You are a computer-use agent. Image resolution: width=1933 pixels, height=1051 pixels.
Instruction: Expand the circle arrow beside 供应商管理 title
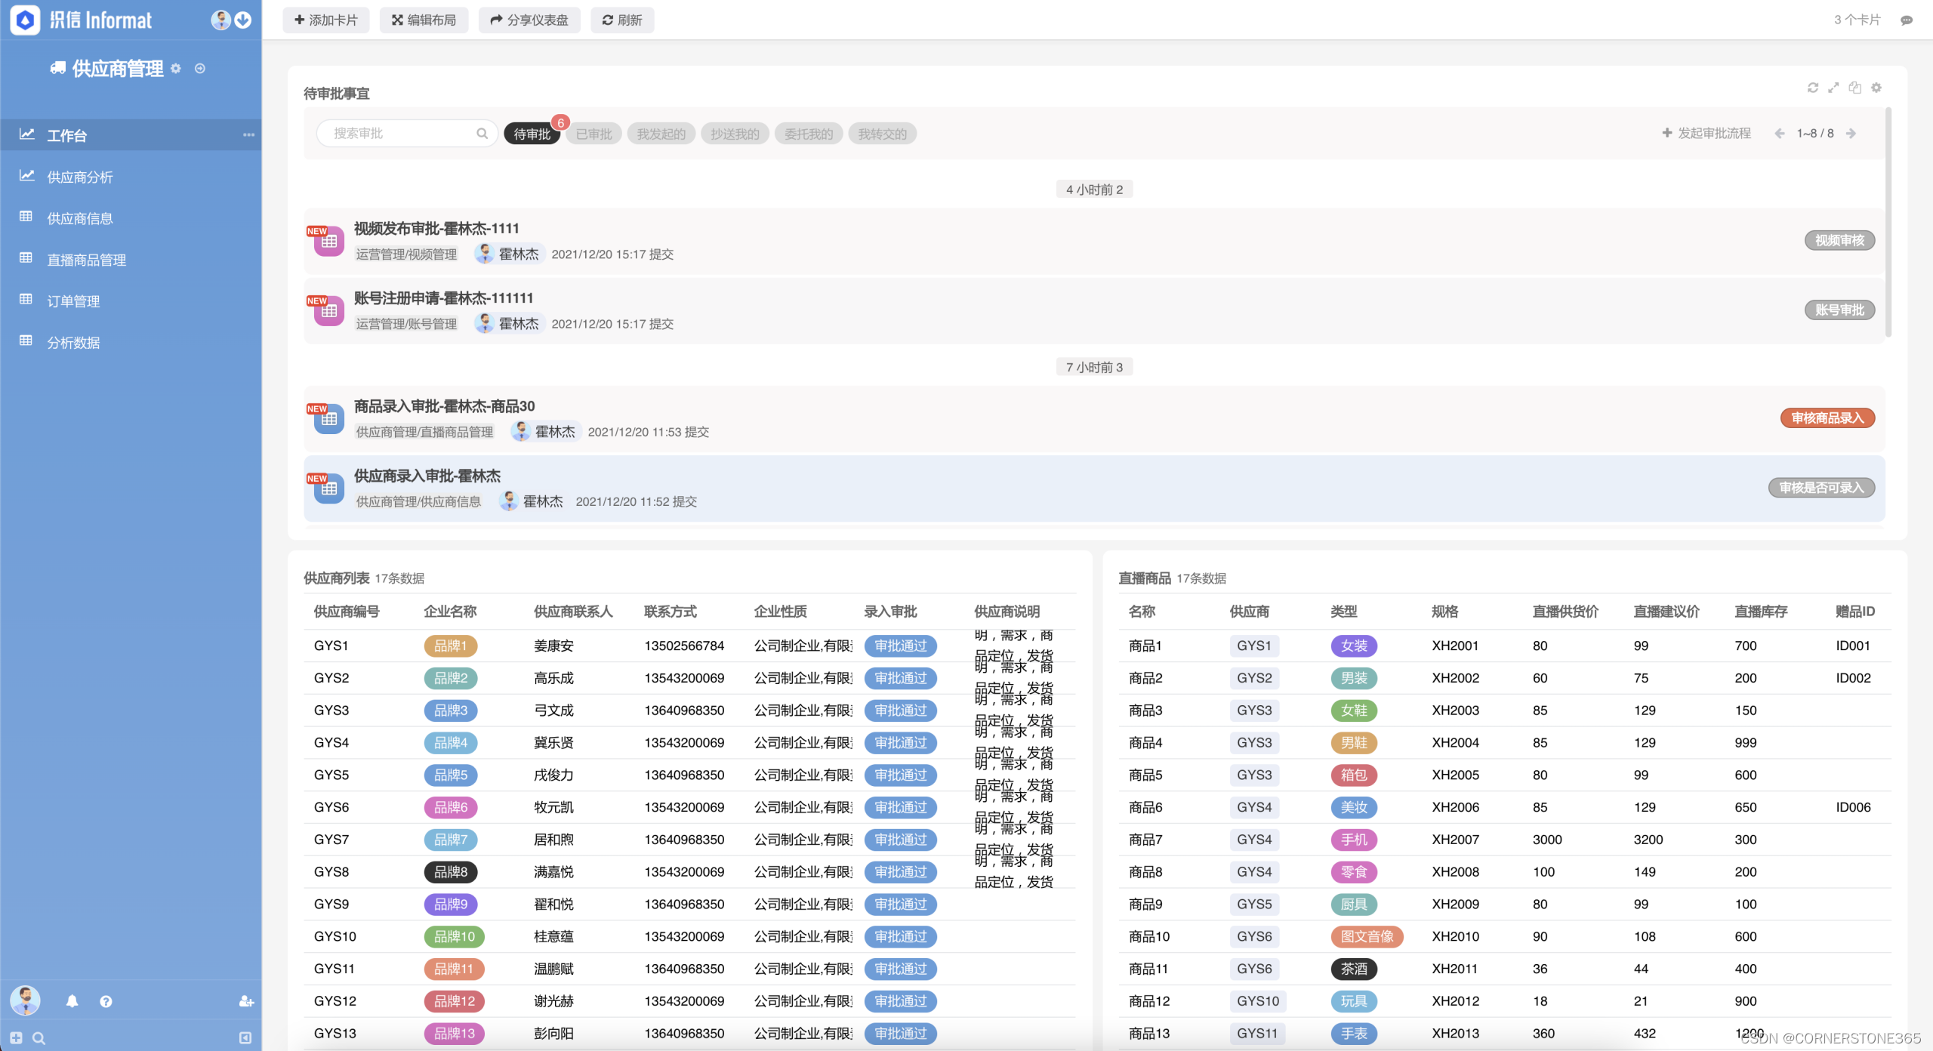coord(200,69)
